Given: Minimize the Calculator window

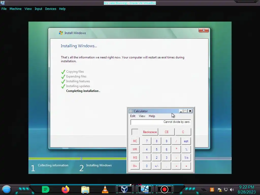Looking at the screenshot, I should pos(181,111).
